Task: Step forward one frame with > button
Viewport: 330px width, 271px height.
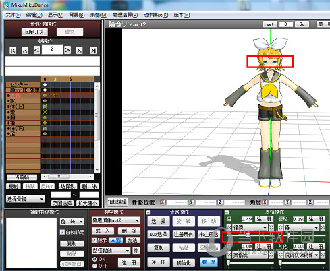Action: 67,50
